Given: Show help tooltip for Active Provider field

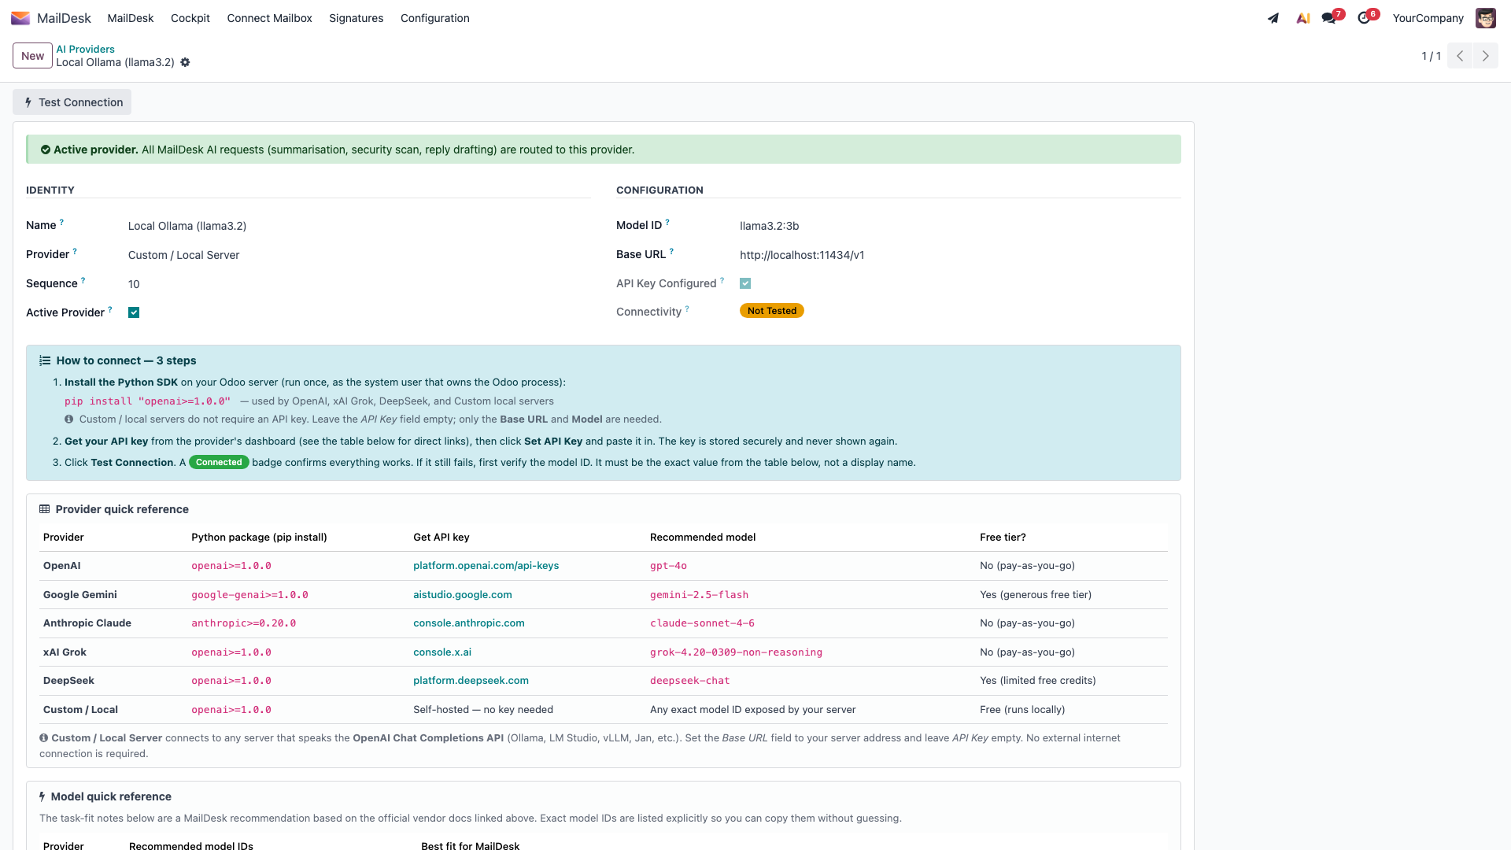Looking at the screenshot, I should (x=109, y=309).
